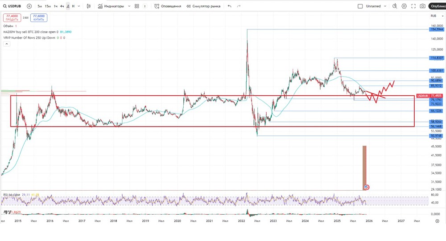Select the RSI 14 close legend

point(12,195)
